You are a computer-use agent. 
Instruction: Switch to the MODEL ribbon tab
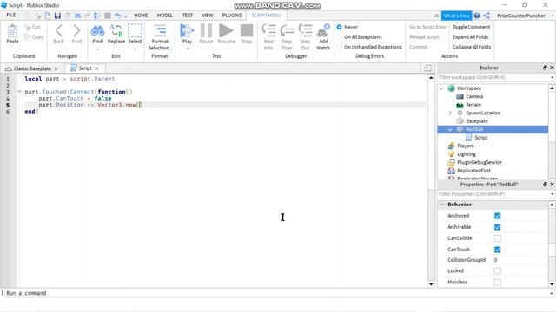point(165,16)
